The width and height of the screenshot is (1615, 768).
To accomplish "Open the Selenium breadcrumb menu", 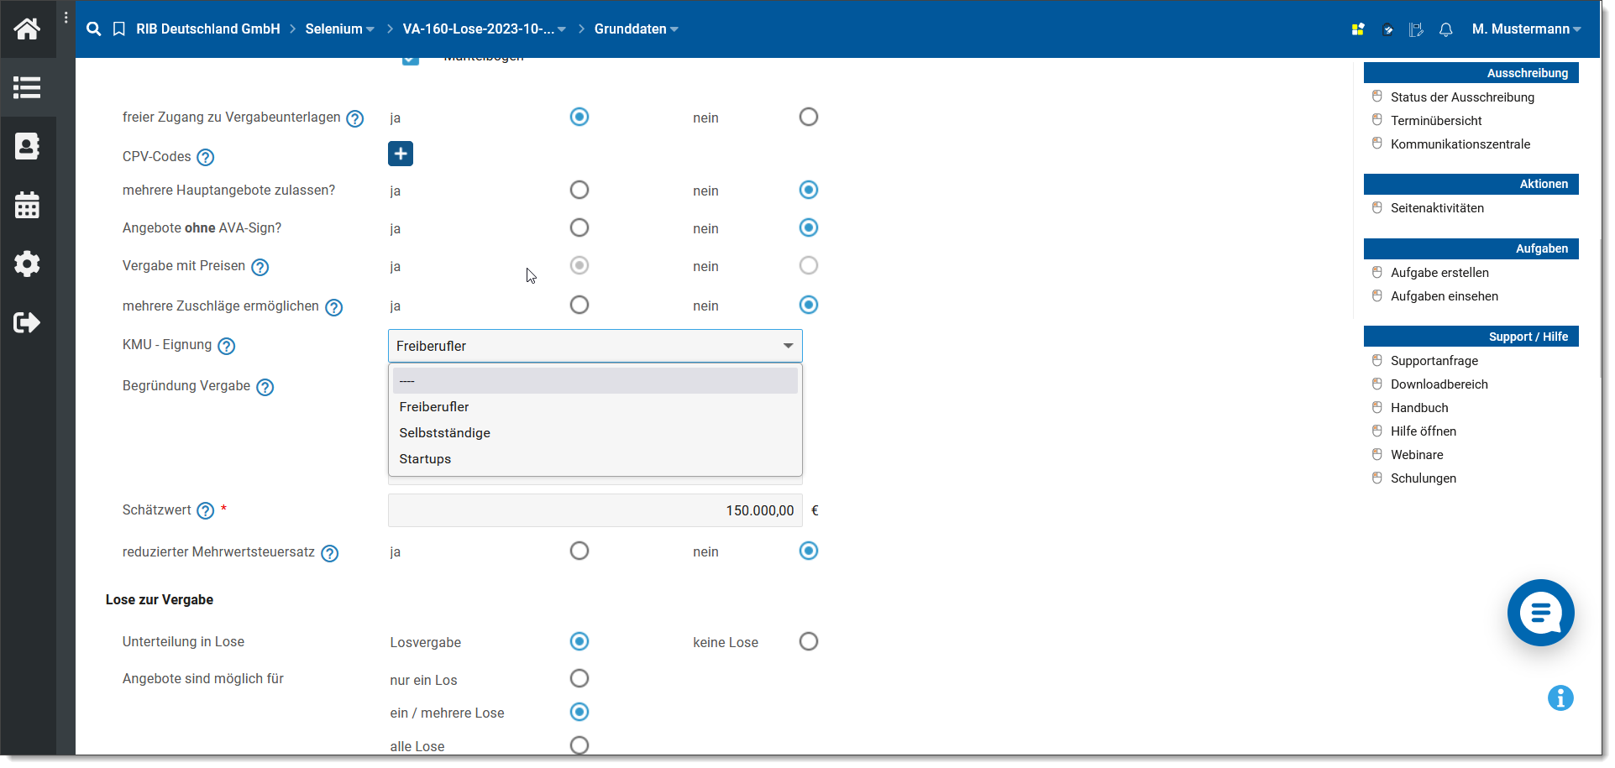I will [x=339, y=29].
